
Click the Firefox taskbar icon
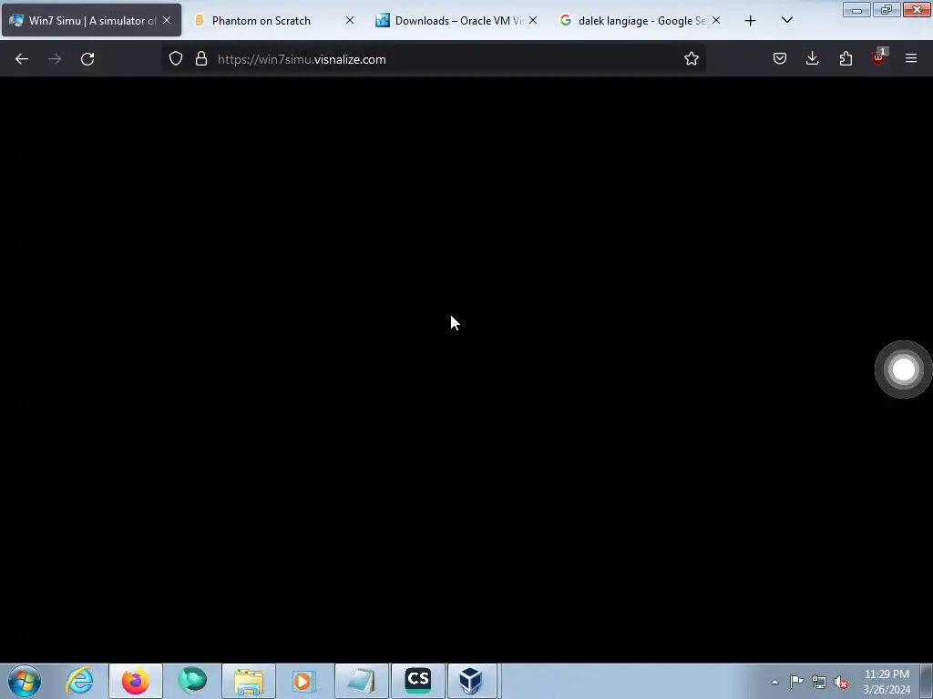(x=136, y=681)
